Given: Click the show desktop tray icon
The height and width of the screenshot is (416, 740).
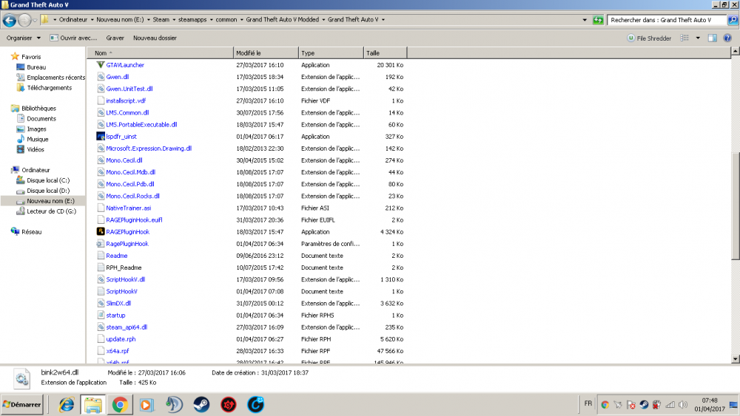Looking at the screenshot, I should (x=733, y=405).
